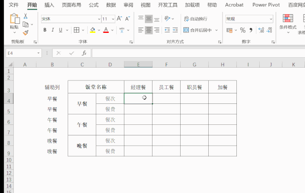
Task: Open text orientation options
Action: 167,19
